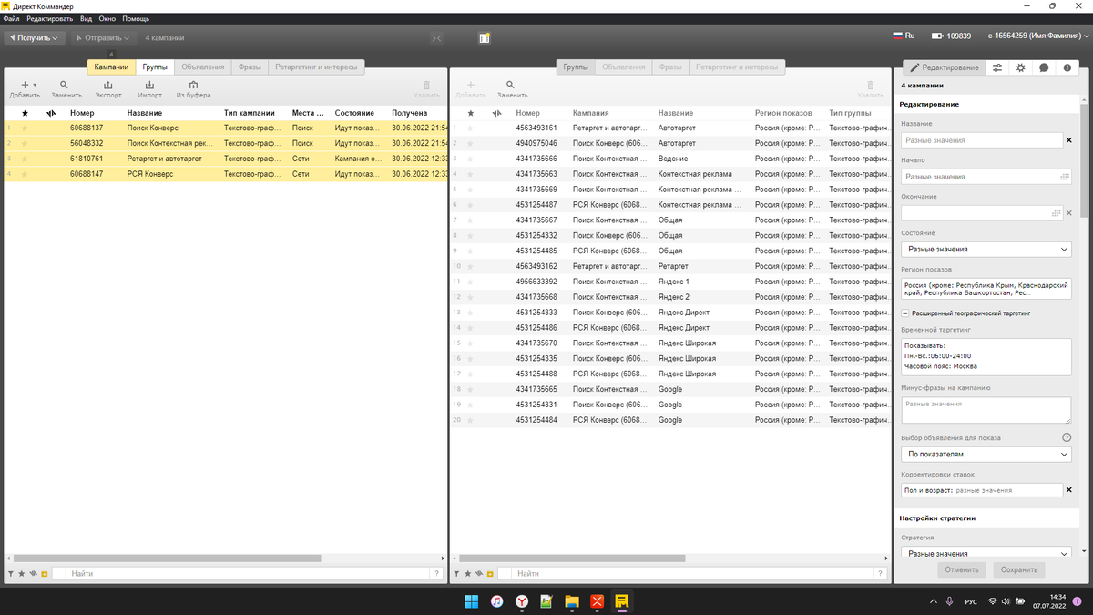Click the Сохранить button
1093x615 pixels.
tap(1018, 569)
